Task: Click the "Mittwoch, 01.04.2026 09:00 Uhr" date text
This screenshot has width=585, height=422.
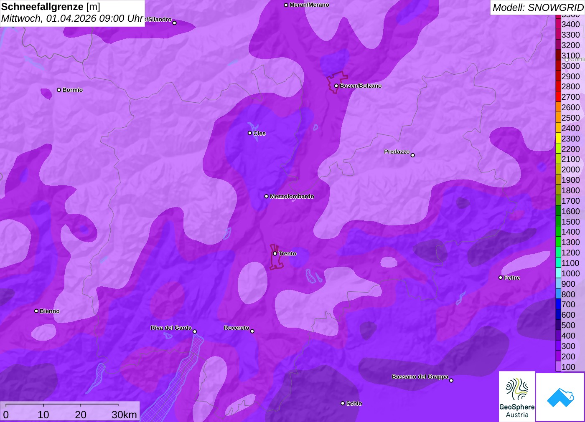Action: (x=72, y=18)
